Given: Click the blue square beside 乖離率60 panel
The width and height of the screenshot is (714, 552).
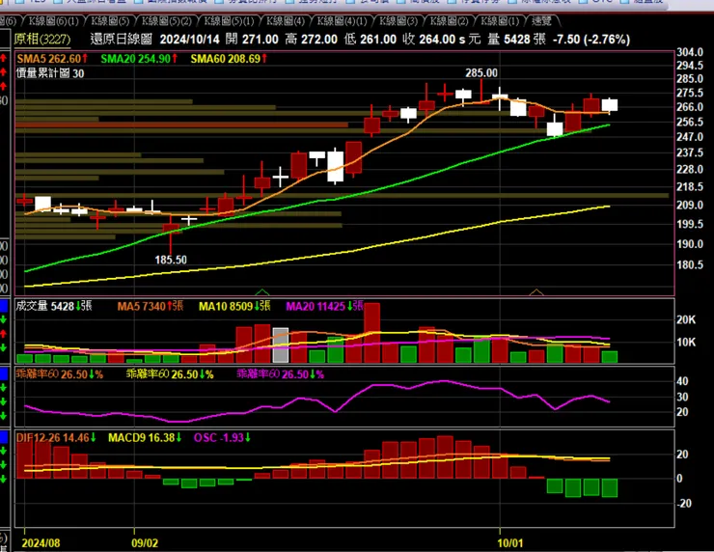Looking at the screenshot, I should coord(4,373).
